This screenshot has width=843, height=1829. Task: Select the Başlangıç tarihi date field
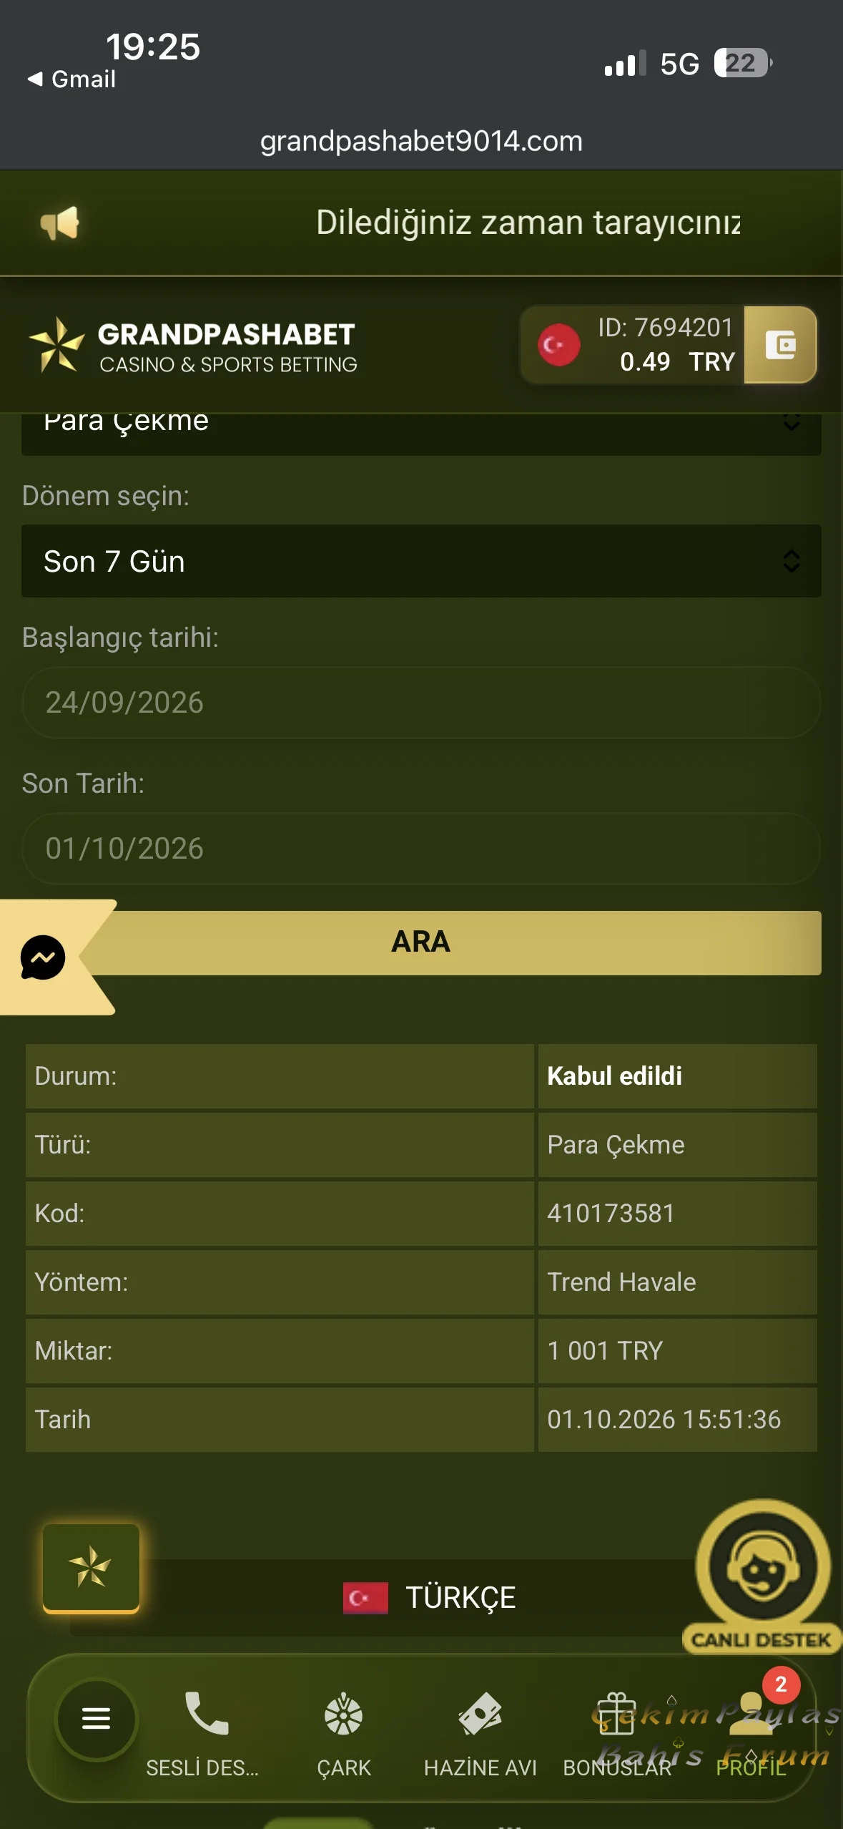pos(421,703)
